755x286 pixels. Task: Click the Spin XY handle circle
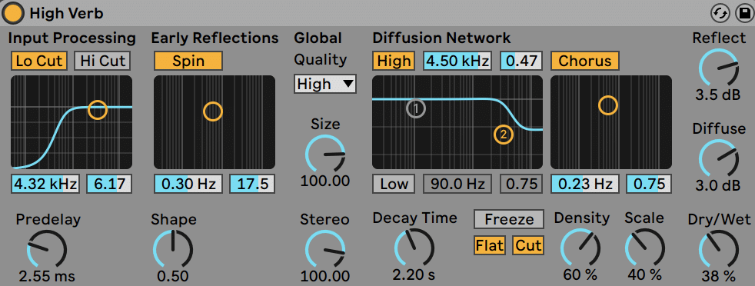click(212, 111)
